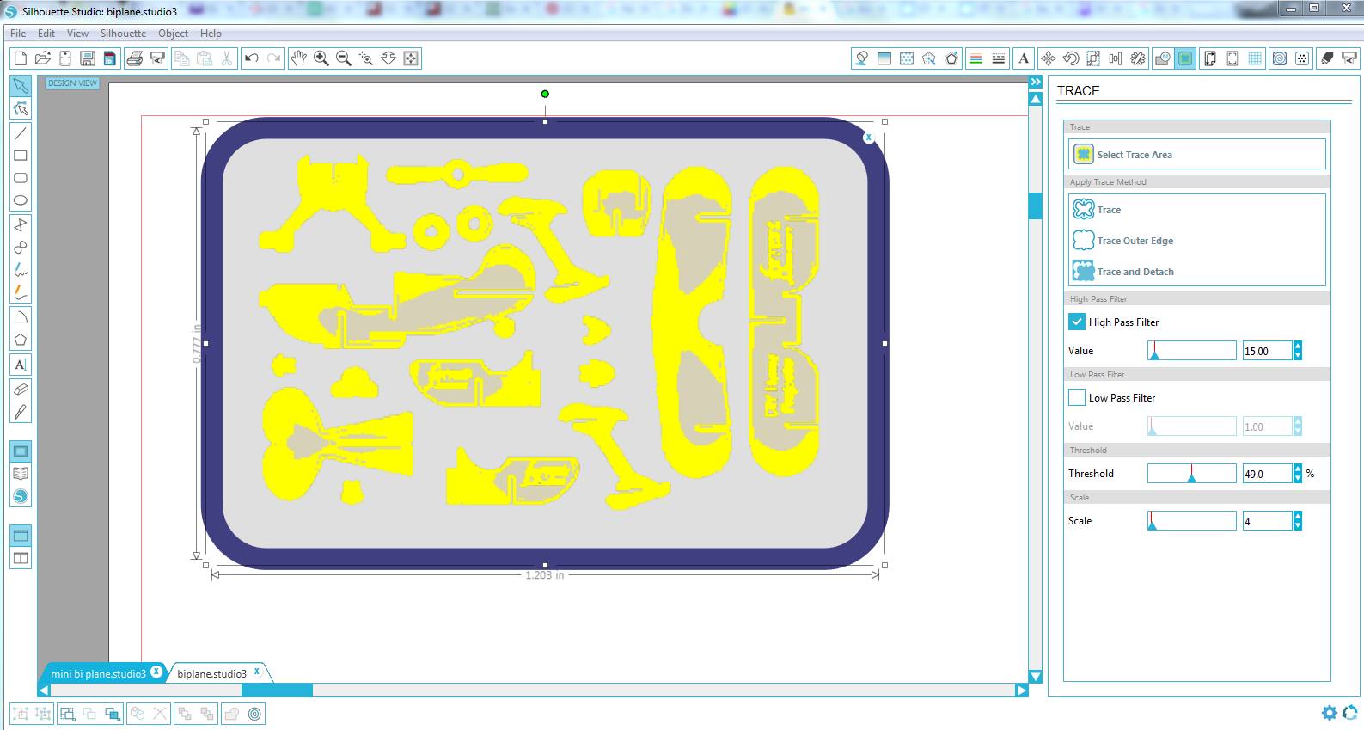Viewport: 1364px width, 730px height.
Task: Select the Pan hand tool
Action: pos(298,58)
